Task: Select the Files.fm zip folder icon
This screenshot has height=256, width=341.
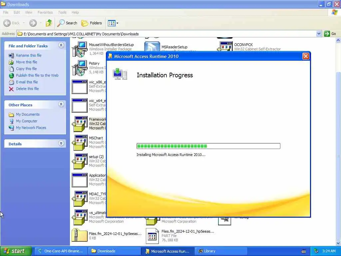Action: [80, 235]
